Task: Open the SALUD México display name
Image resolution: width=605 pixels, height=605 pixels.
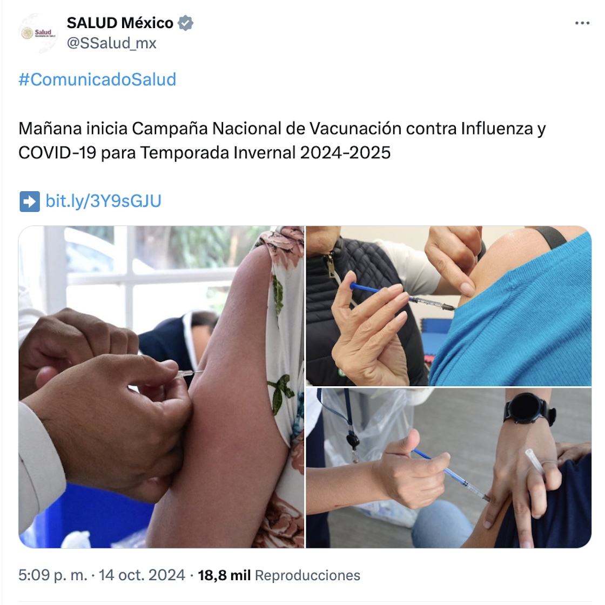Action: (x=120, y=23)
